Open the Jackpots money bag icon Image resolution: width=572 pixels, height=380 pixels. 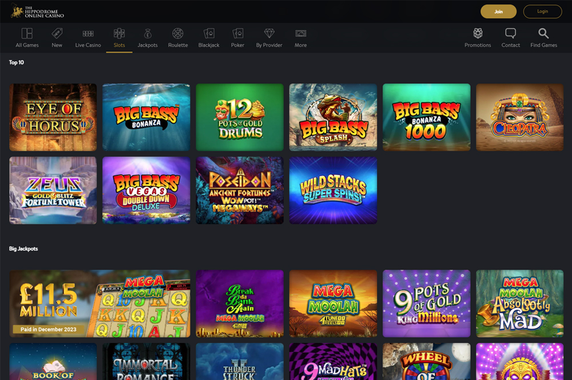point(148,34)
